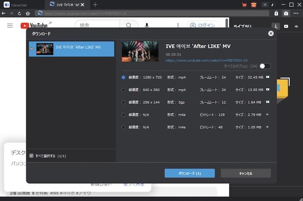Open the youtube.com/watch video link

click(x=206, y=61)
